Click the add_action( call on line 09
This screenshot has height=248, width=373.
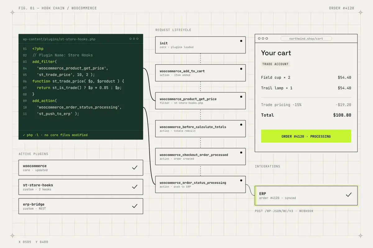[44, 101]
